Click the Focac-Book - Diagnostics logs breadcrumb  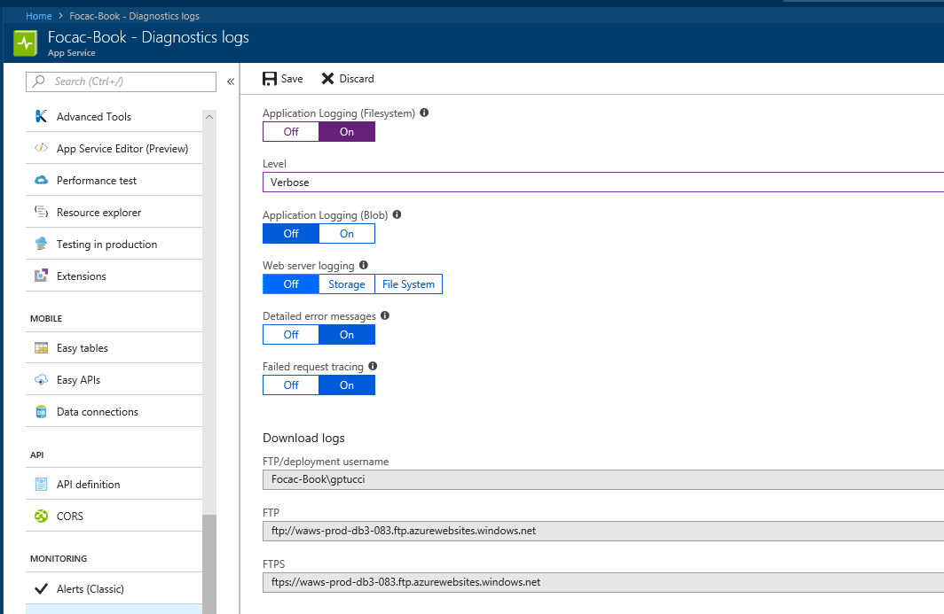click(x=134, y=16)
